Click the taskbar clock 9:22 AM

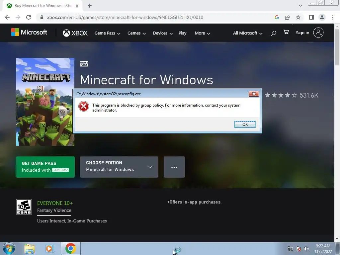(323, 248)
